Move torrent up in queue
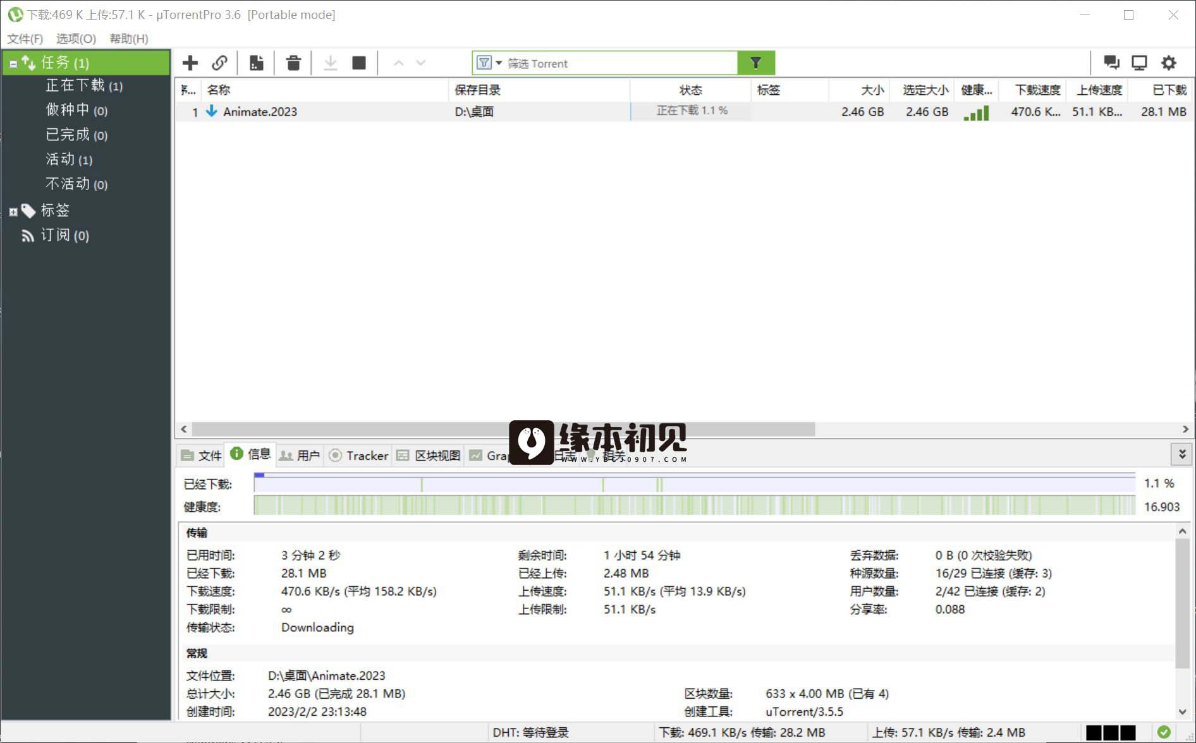The height and width of the screenshot is (743, 1196). pyautogui.click(x=398, y=63)
